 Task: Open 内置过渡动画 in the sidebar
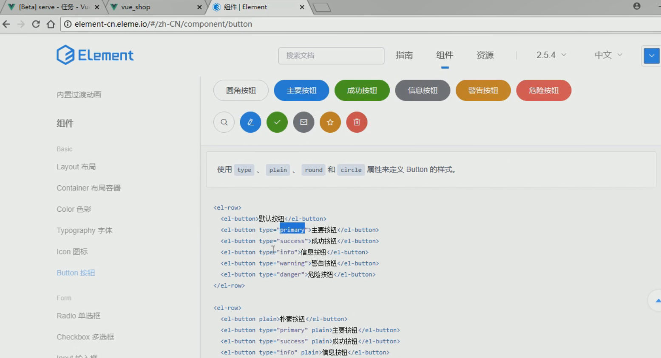point(79,95)
